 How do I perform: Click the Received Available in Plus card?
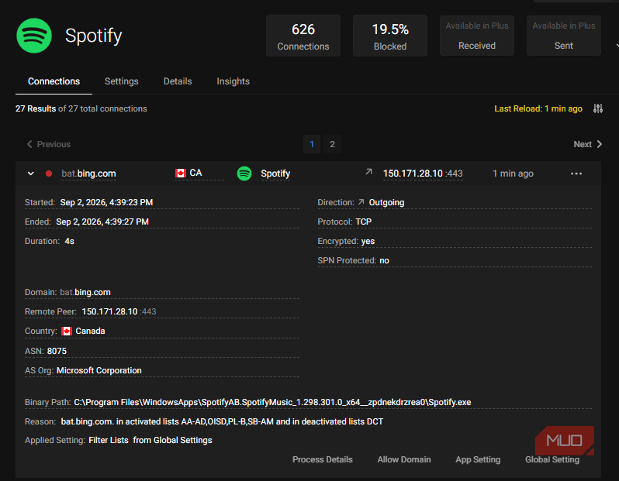coord(477,36)
